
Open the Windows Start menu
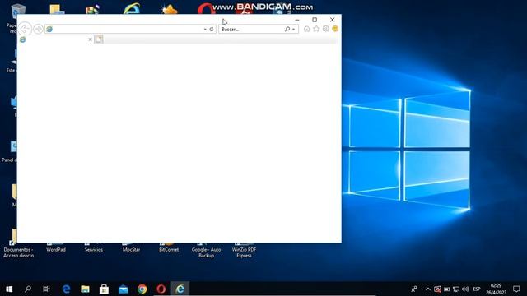pos(9,289)
